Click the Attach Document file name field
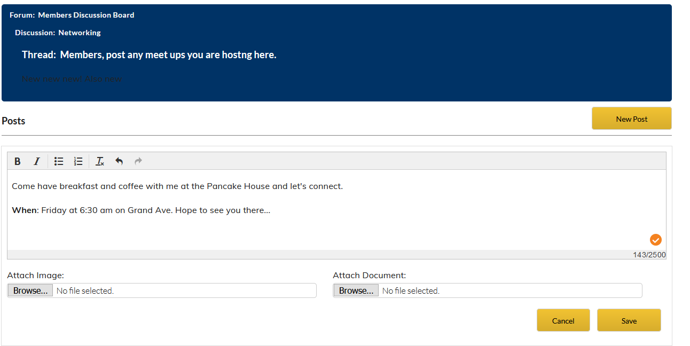The height and width of the screenshot is (346, 690). tap(511, 290)
